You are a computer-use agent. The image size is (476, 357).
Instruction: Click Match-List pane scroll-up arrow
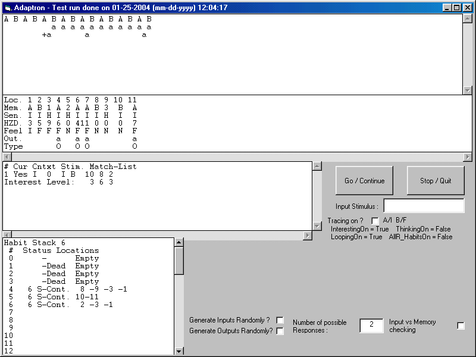[x=317, y=166]
